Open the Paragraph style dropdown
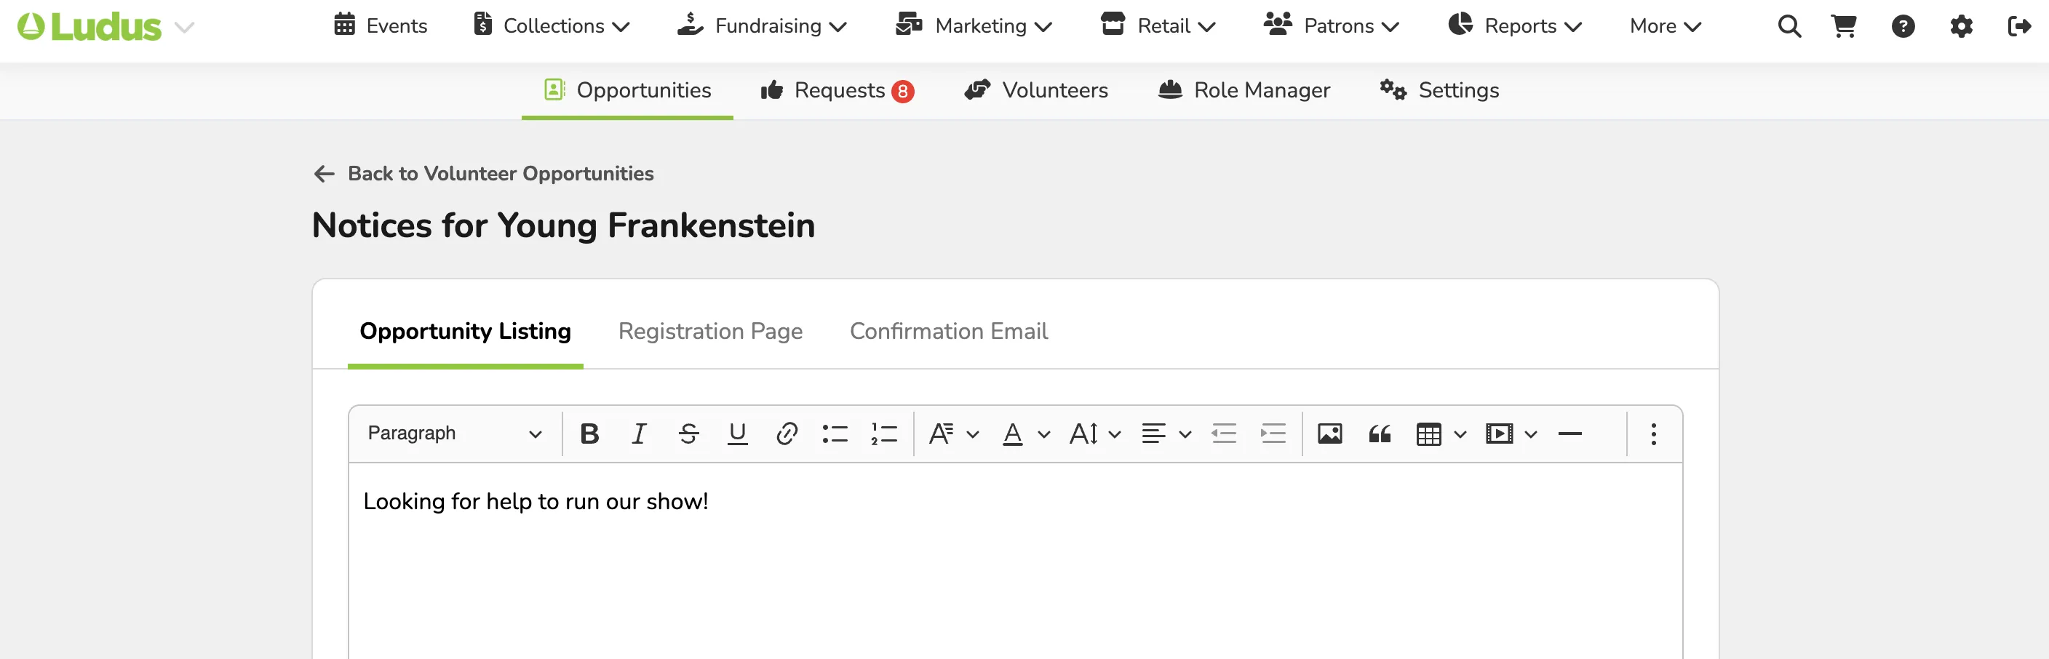 point(454,434)
